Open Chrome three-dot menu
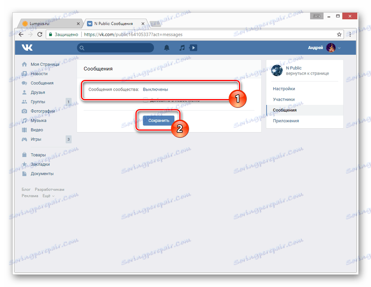The width and height of the screenshot is (371, 287). pos(350,35)
